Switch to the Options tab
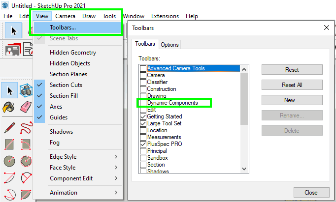The height and width of the screenshot is (202, 336). point(169,45)
